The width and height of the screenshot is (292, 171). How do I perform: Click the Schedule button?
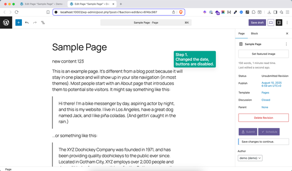pos(269,132)
